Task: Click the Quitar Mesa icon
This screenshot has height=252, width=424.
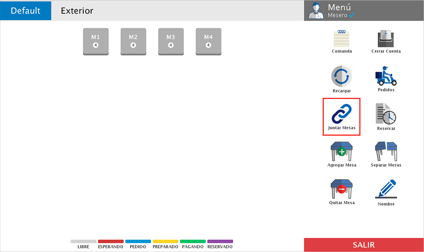Action: 342,189
